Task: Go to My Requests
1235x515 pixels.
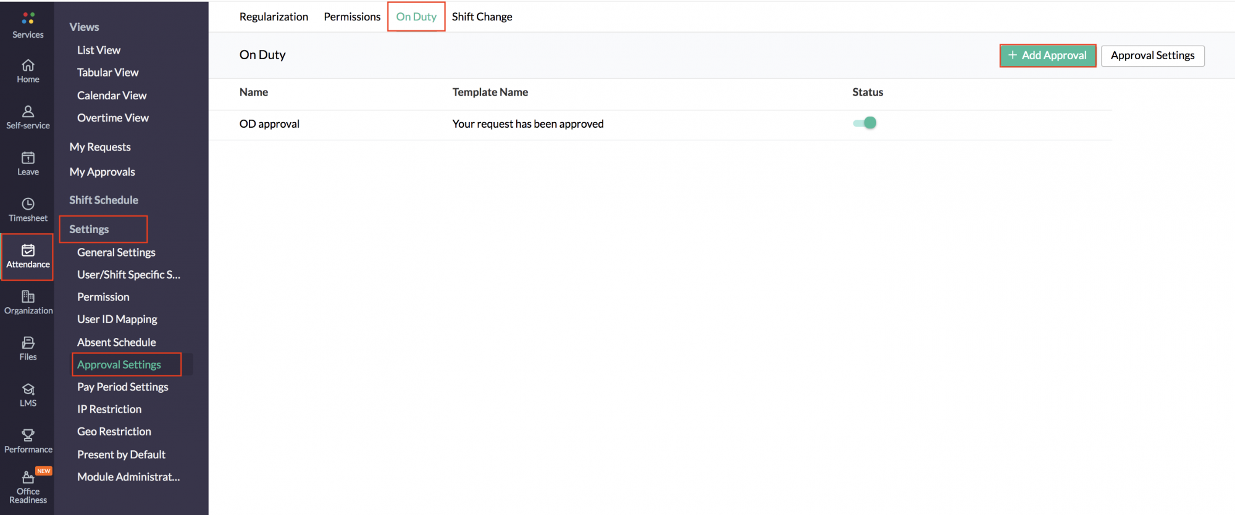Action: (x=100, y=147)
